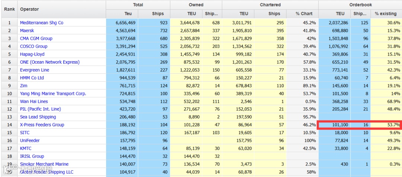
Task: Open the Sinokor Merchant Marine link
Action: (x=44, y=164)
